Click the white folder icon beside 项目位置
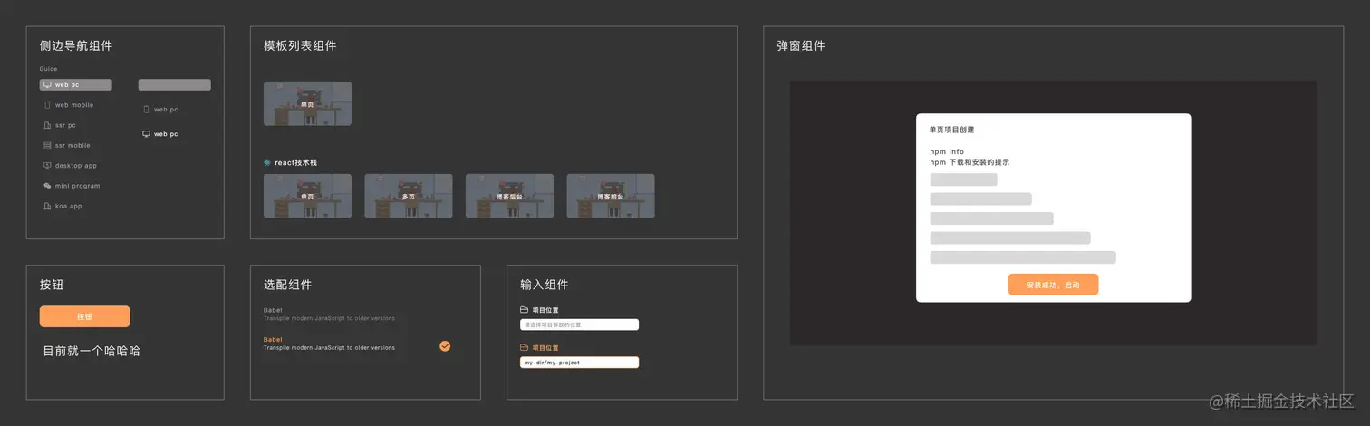 524,310
